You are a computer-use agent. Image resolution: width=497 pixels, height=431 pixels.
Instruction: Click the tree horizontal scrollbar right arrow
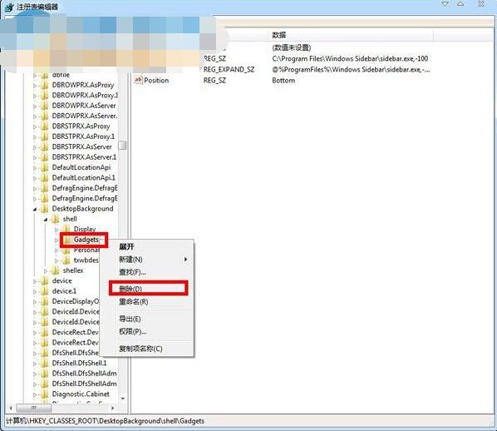[112, 408]
